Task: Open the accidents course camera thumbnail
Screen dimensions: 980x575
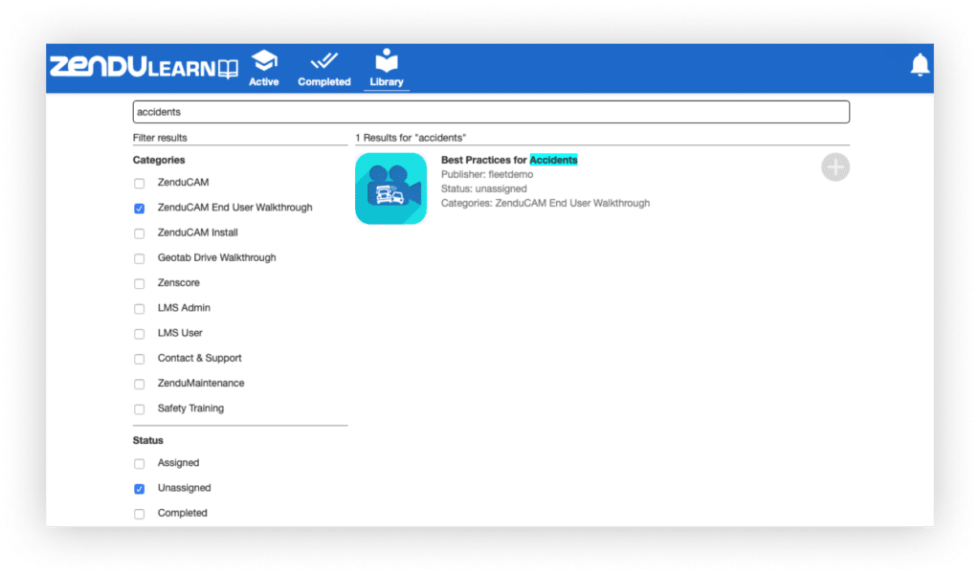Action: pyautogui.click(x=390, y=188)
